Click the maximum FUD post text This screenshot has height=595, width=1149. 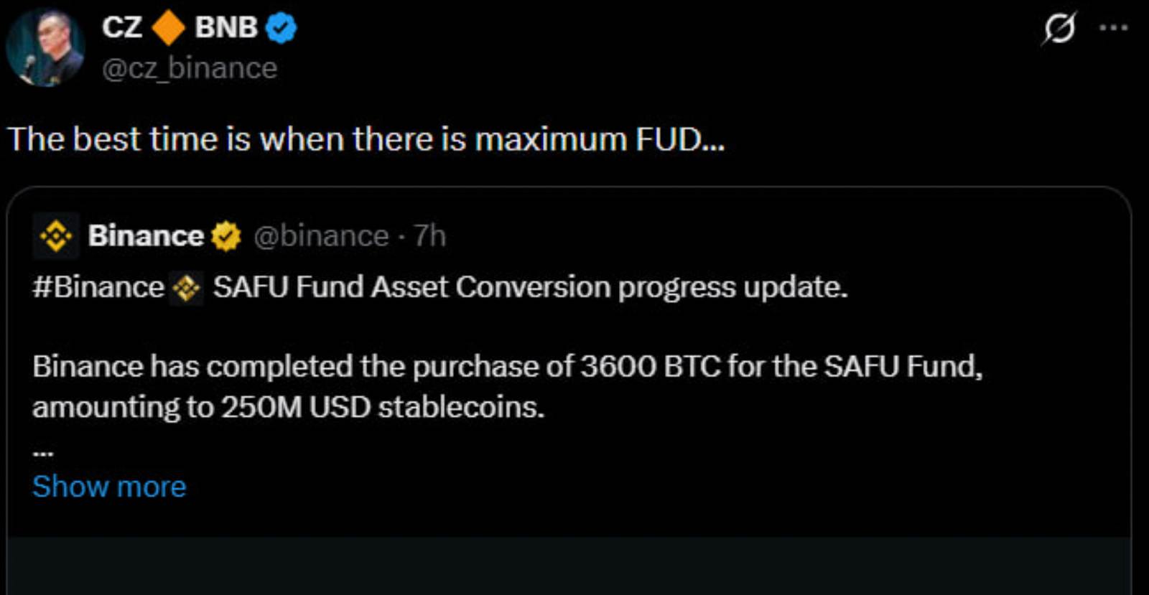366,139
